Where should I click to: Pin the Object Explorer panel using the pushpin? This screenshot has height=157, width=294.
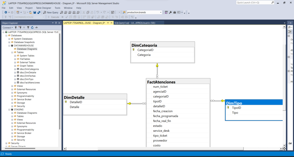tap(56, 23)
